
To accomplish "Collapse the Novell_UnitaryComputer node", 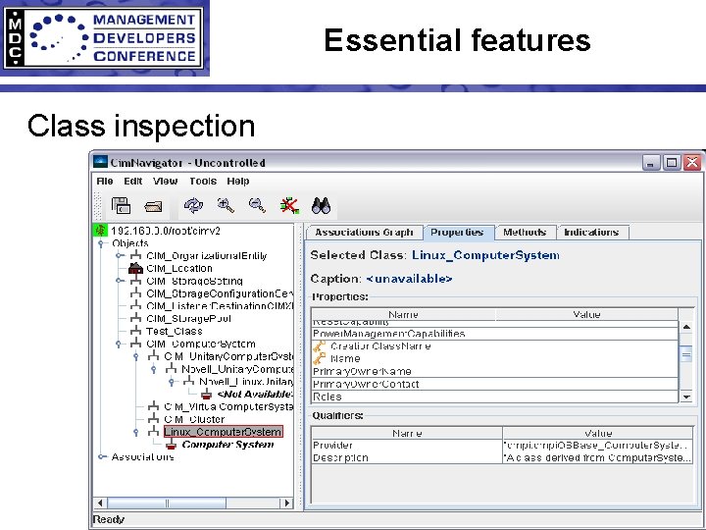I will pos(154,369).
